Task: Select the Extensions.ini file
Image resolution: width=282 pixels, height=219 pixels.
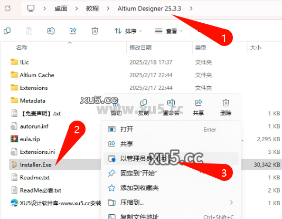Action: click(x=37, y=152)
